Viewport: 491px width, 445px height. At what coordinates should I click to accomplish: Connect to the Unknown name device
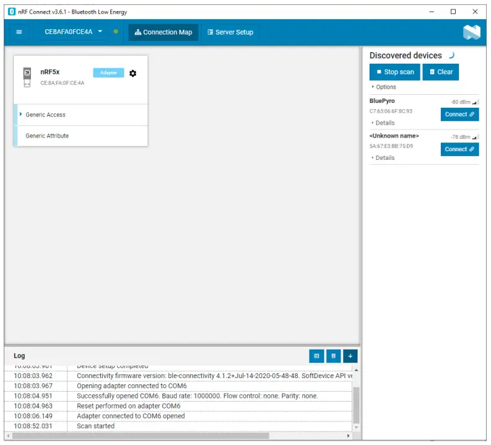(459, 149)
